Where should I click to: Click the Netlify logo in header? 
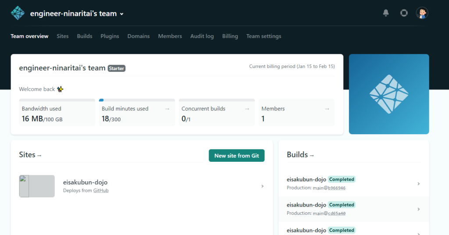pyautogui.click(x=18, y=13)
